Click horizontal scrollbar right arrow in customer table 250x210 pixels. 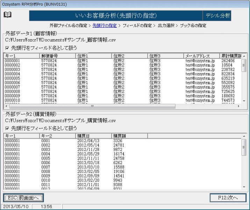(239, 106)
